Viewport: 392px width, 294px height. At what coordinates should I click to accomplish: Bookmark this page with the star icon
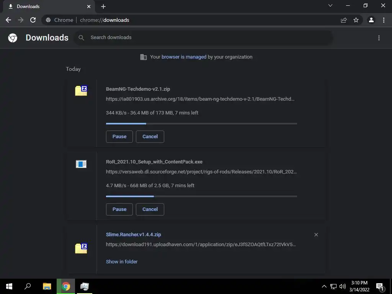click(x=356, y=20)
